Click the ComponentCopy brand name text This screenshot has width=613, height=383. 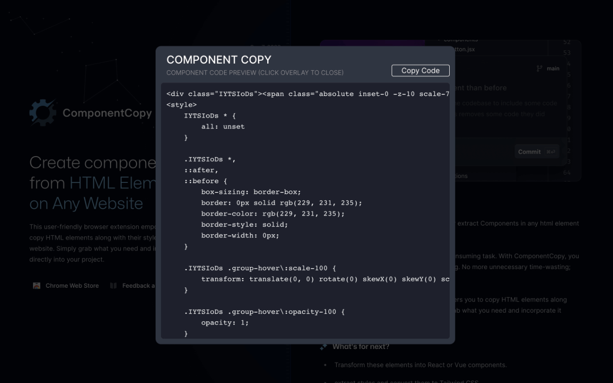(x=107, y=113)
